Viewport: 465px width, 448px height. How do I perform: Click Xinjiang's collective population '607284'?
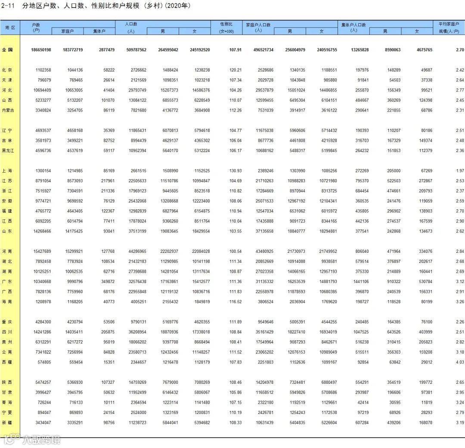tap(362, 423)
